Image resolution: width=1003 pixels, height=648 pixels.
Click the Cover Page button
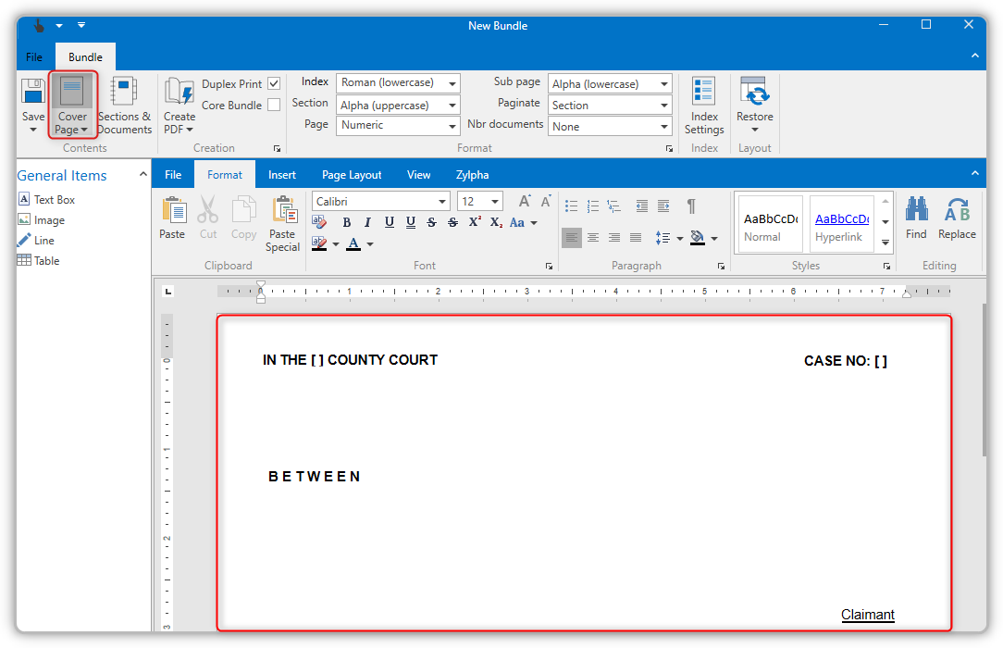pos(72,103)
